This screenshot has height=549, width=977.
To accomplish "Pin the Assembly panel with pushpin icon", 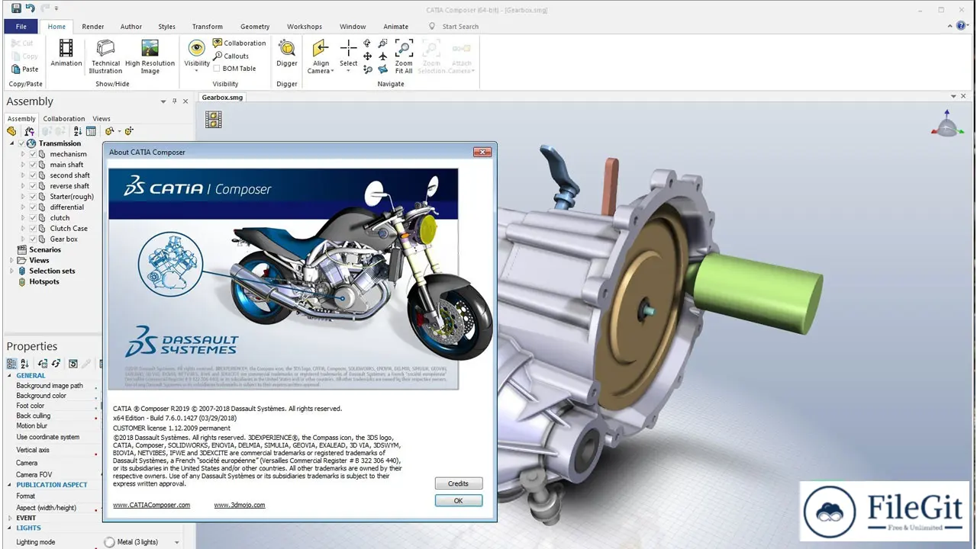I will (175, 101).
